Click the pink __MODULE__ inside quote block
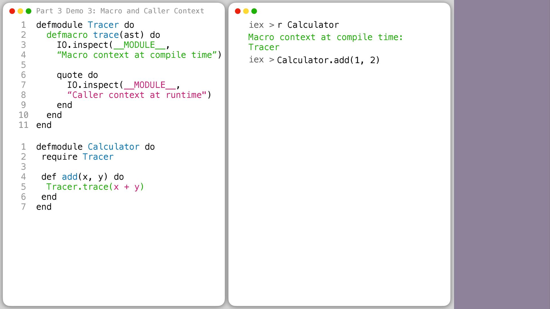This screenshot has height=309, width=550. [x=150, y=85]
